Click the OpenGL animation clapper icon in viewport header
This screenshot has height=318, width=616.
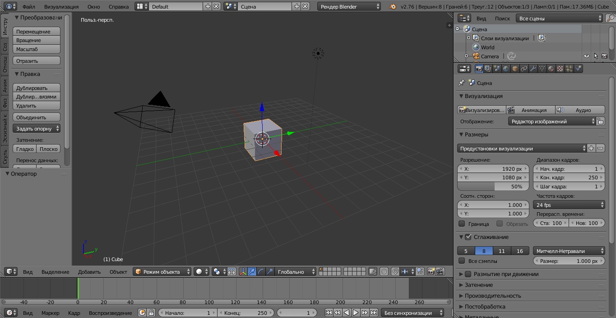pyautogui.click(x=440, y=271)
